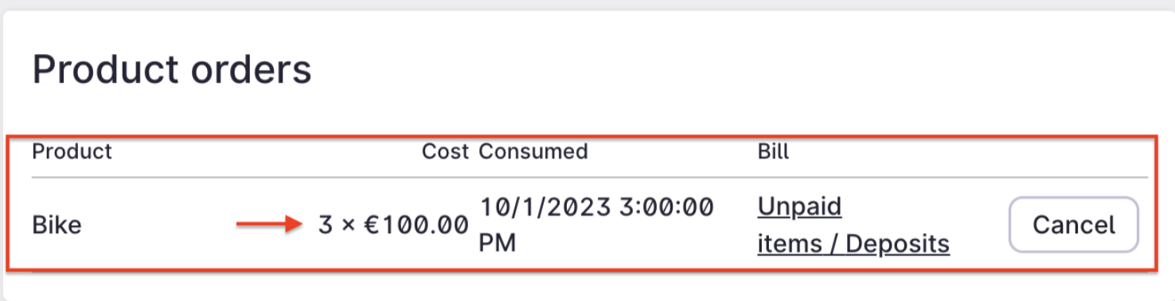Click the Product orders heading
The width and height of the screenshot is (1175, 301).
(172, 70)
